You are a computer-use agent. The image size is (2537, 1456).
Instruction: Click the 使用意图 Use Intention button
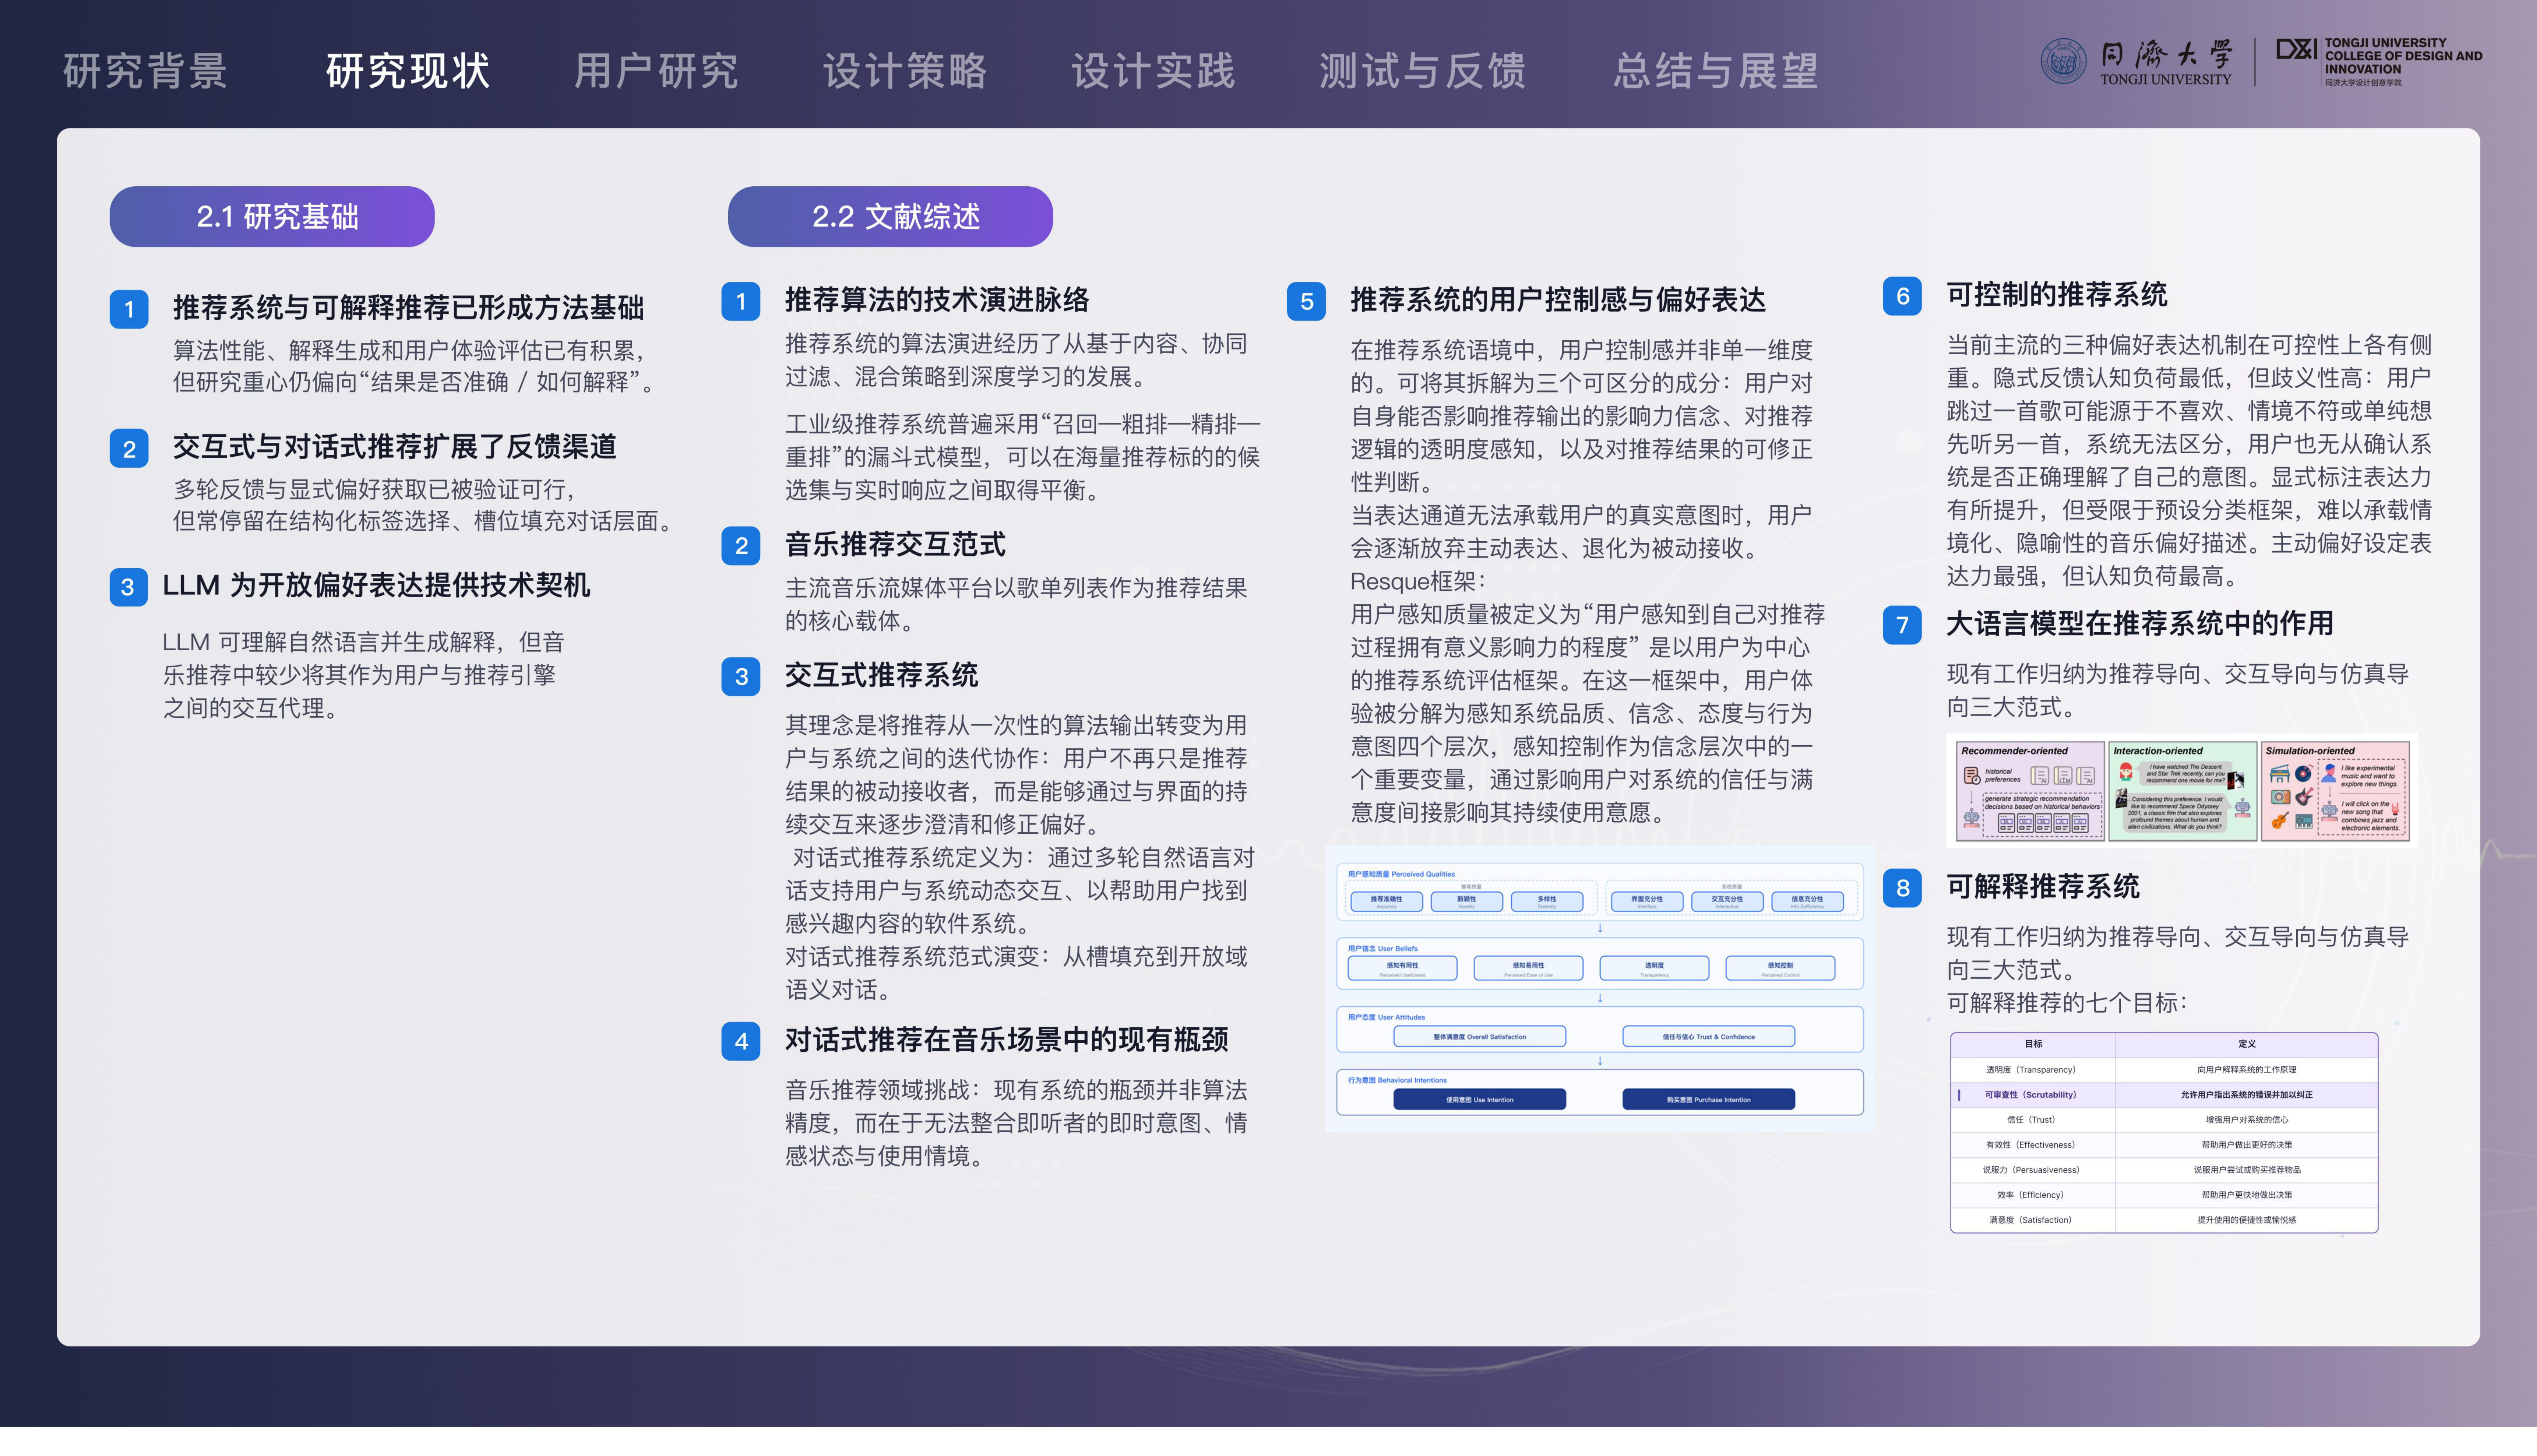[x=1480, y=1100]
